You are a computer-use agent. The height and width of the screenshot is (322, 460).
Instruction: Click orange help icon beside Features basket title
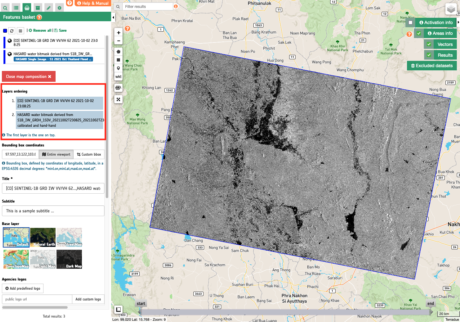39,17
